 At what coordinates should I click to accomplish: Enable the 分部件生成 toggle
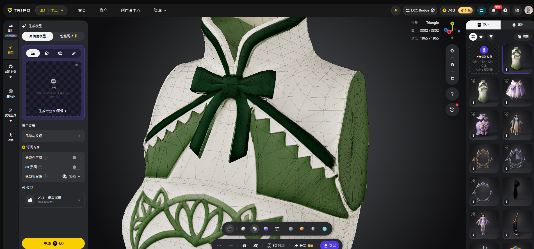click(x=76, y=158)
